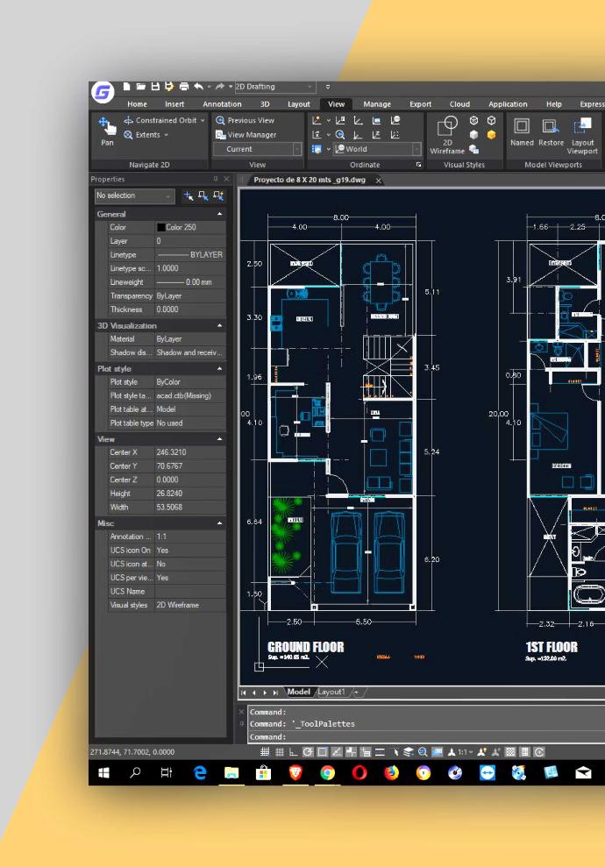The image size is (605, 867).
Task: Click the Center X value 246.3210
Action: (x=189, y=452)
